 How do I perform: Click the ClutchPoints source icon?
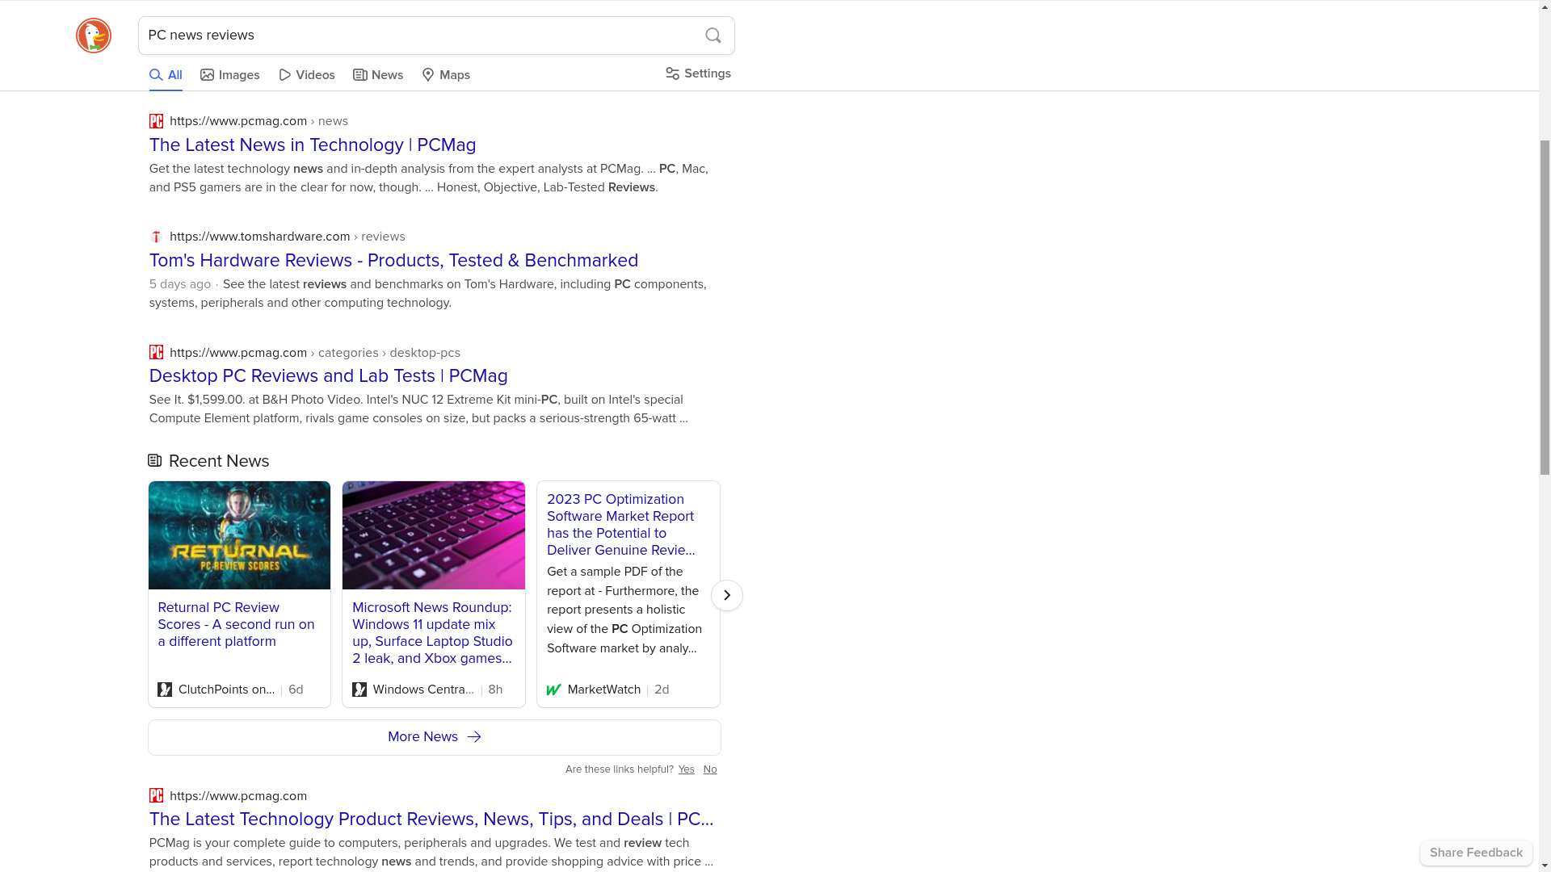[165, 690]
